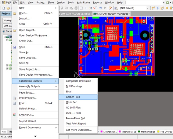Click the clear filter red X icon
This screenshot has height=139, width=173.
(x=95, y=8)
